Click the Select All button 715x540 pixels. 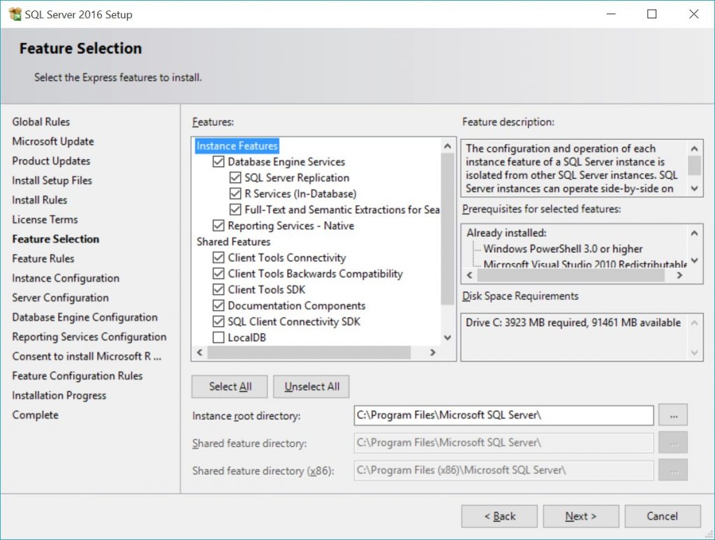[x=229, y=386]
